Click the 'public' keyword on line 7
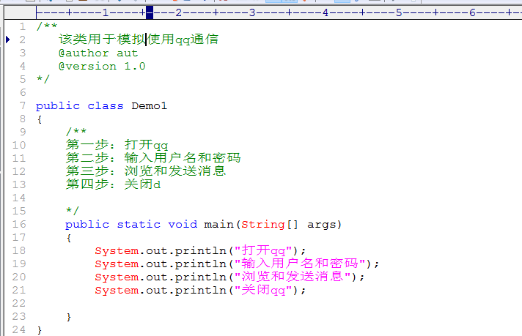The image size is (522, 336). (x=58, y=106)
